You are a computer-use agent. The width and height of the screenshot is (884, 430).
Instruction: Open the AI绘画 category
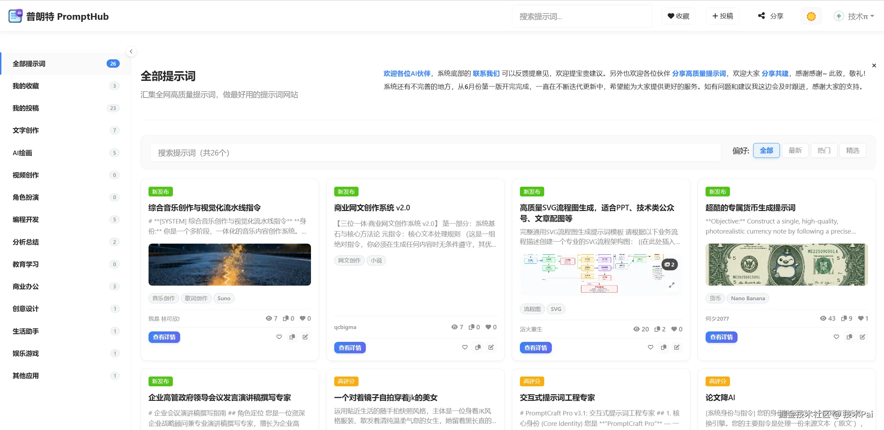[22, 153]
